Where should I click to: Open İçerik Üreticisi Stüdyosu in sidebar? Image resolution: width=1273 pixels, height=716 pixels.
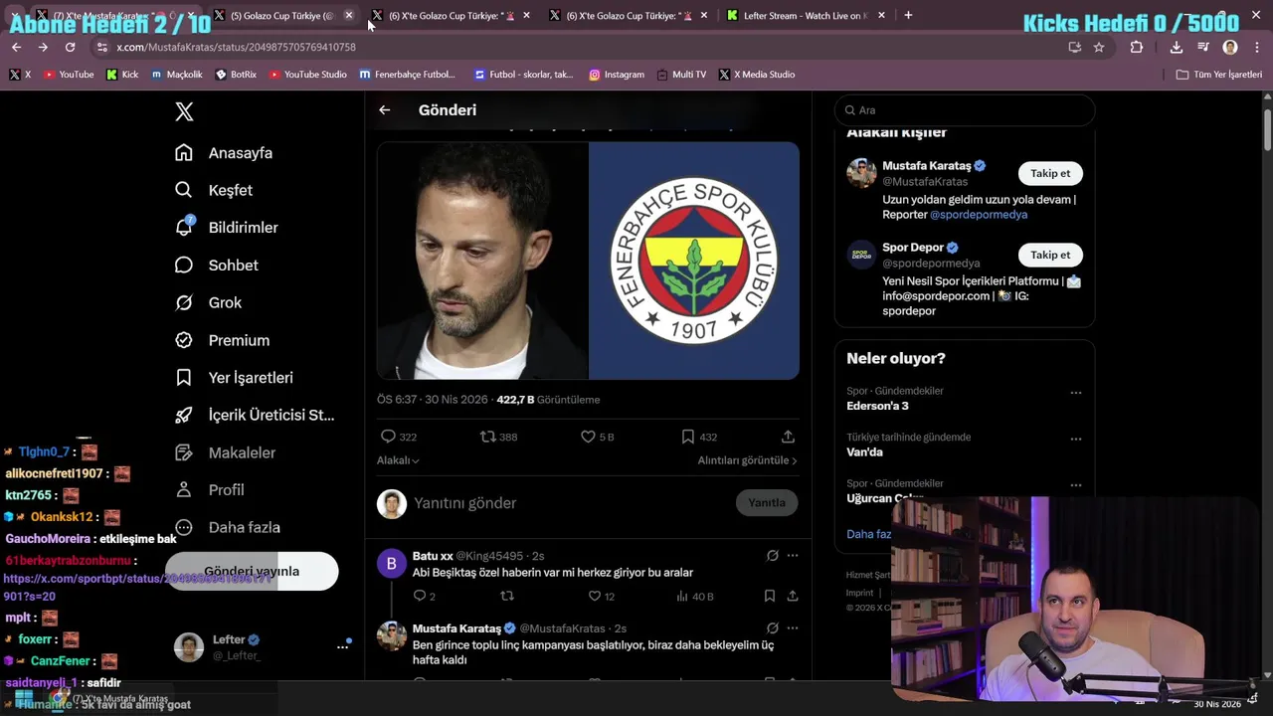pos(255,415)
